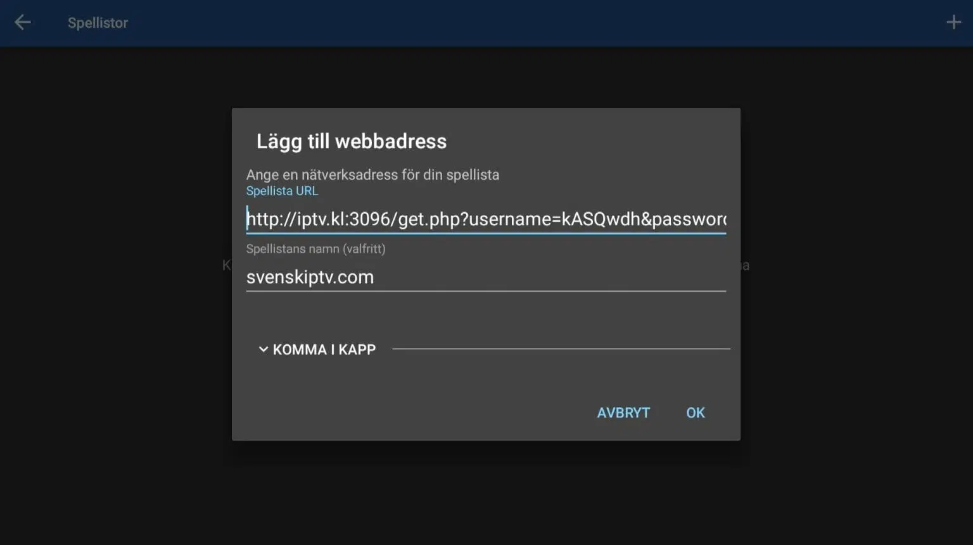
Task: Place cursor at http:// start of URL
Action: (248, 219)
